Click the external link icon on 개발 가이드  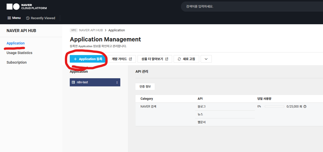pyautogui.click(x=130, y=59)
